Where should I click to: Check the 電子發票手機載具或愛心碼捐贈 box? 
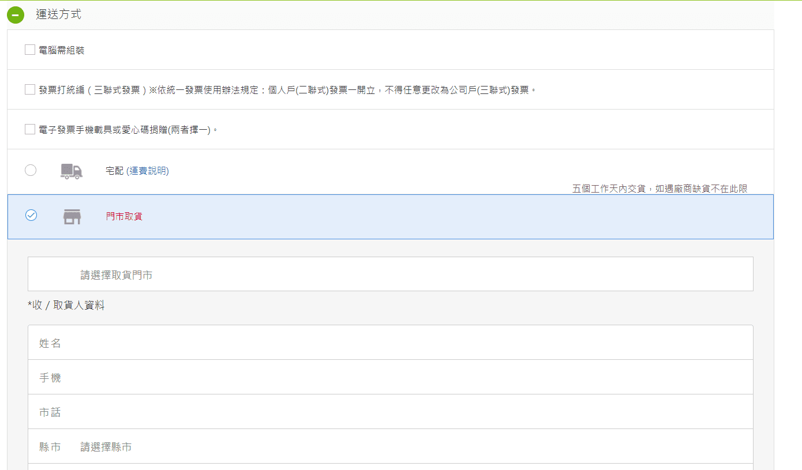click(x=30, y=130)
